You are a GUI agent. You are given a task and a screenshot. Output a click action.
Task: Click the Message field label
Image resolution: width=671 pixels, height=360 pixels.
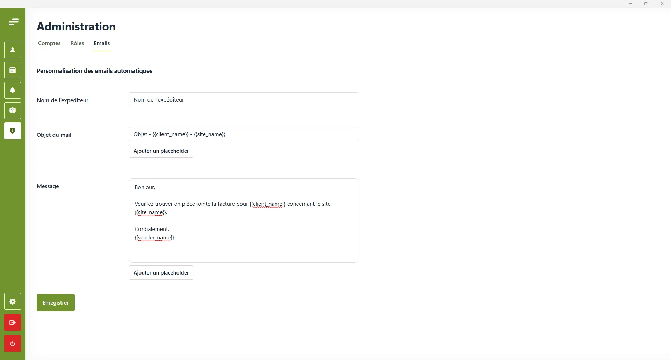coord(48,186)
